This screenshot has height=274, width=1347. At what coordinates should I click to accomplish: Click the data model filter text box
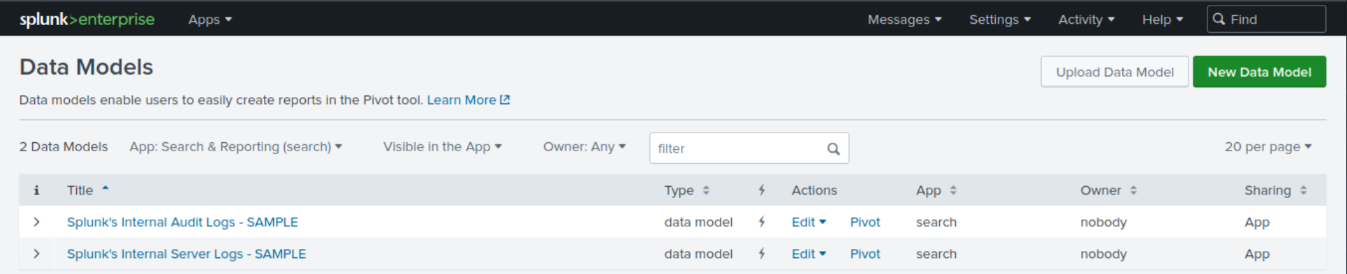749,149
